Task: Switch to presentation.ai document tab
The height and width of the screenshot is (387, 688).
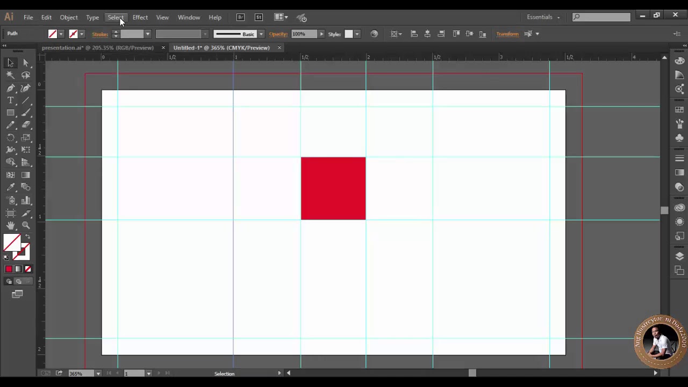Action: [98, 48]
